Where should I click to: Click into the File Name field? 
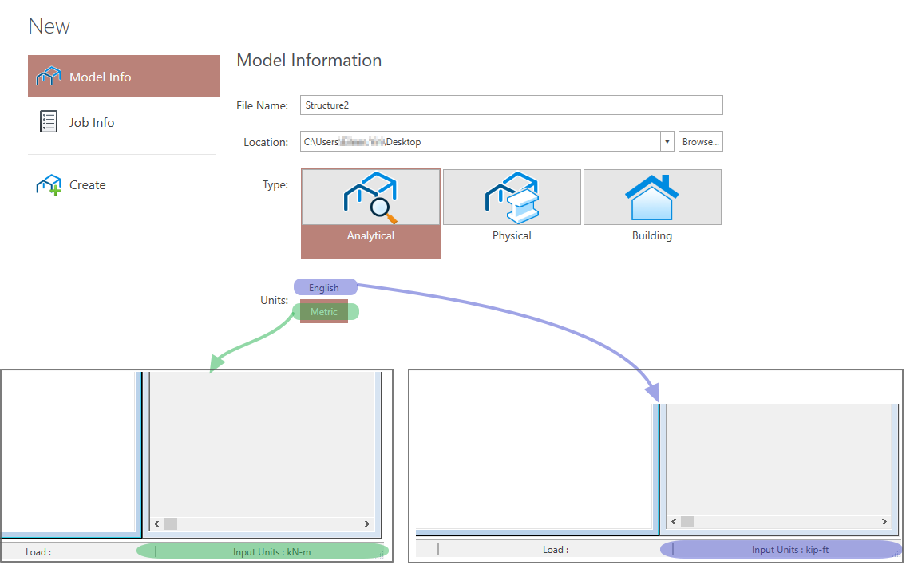point(511,105)
